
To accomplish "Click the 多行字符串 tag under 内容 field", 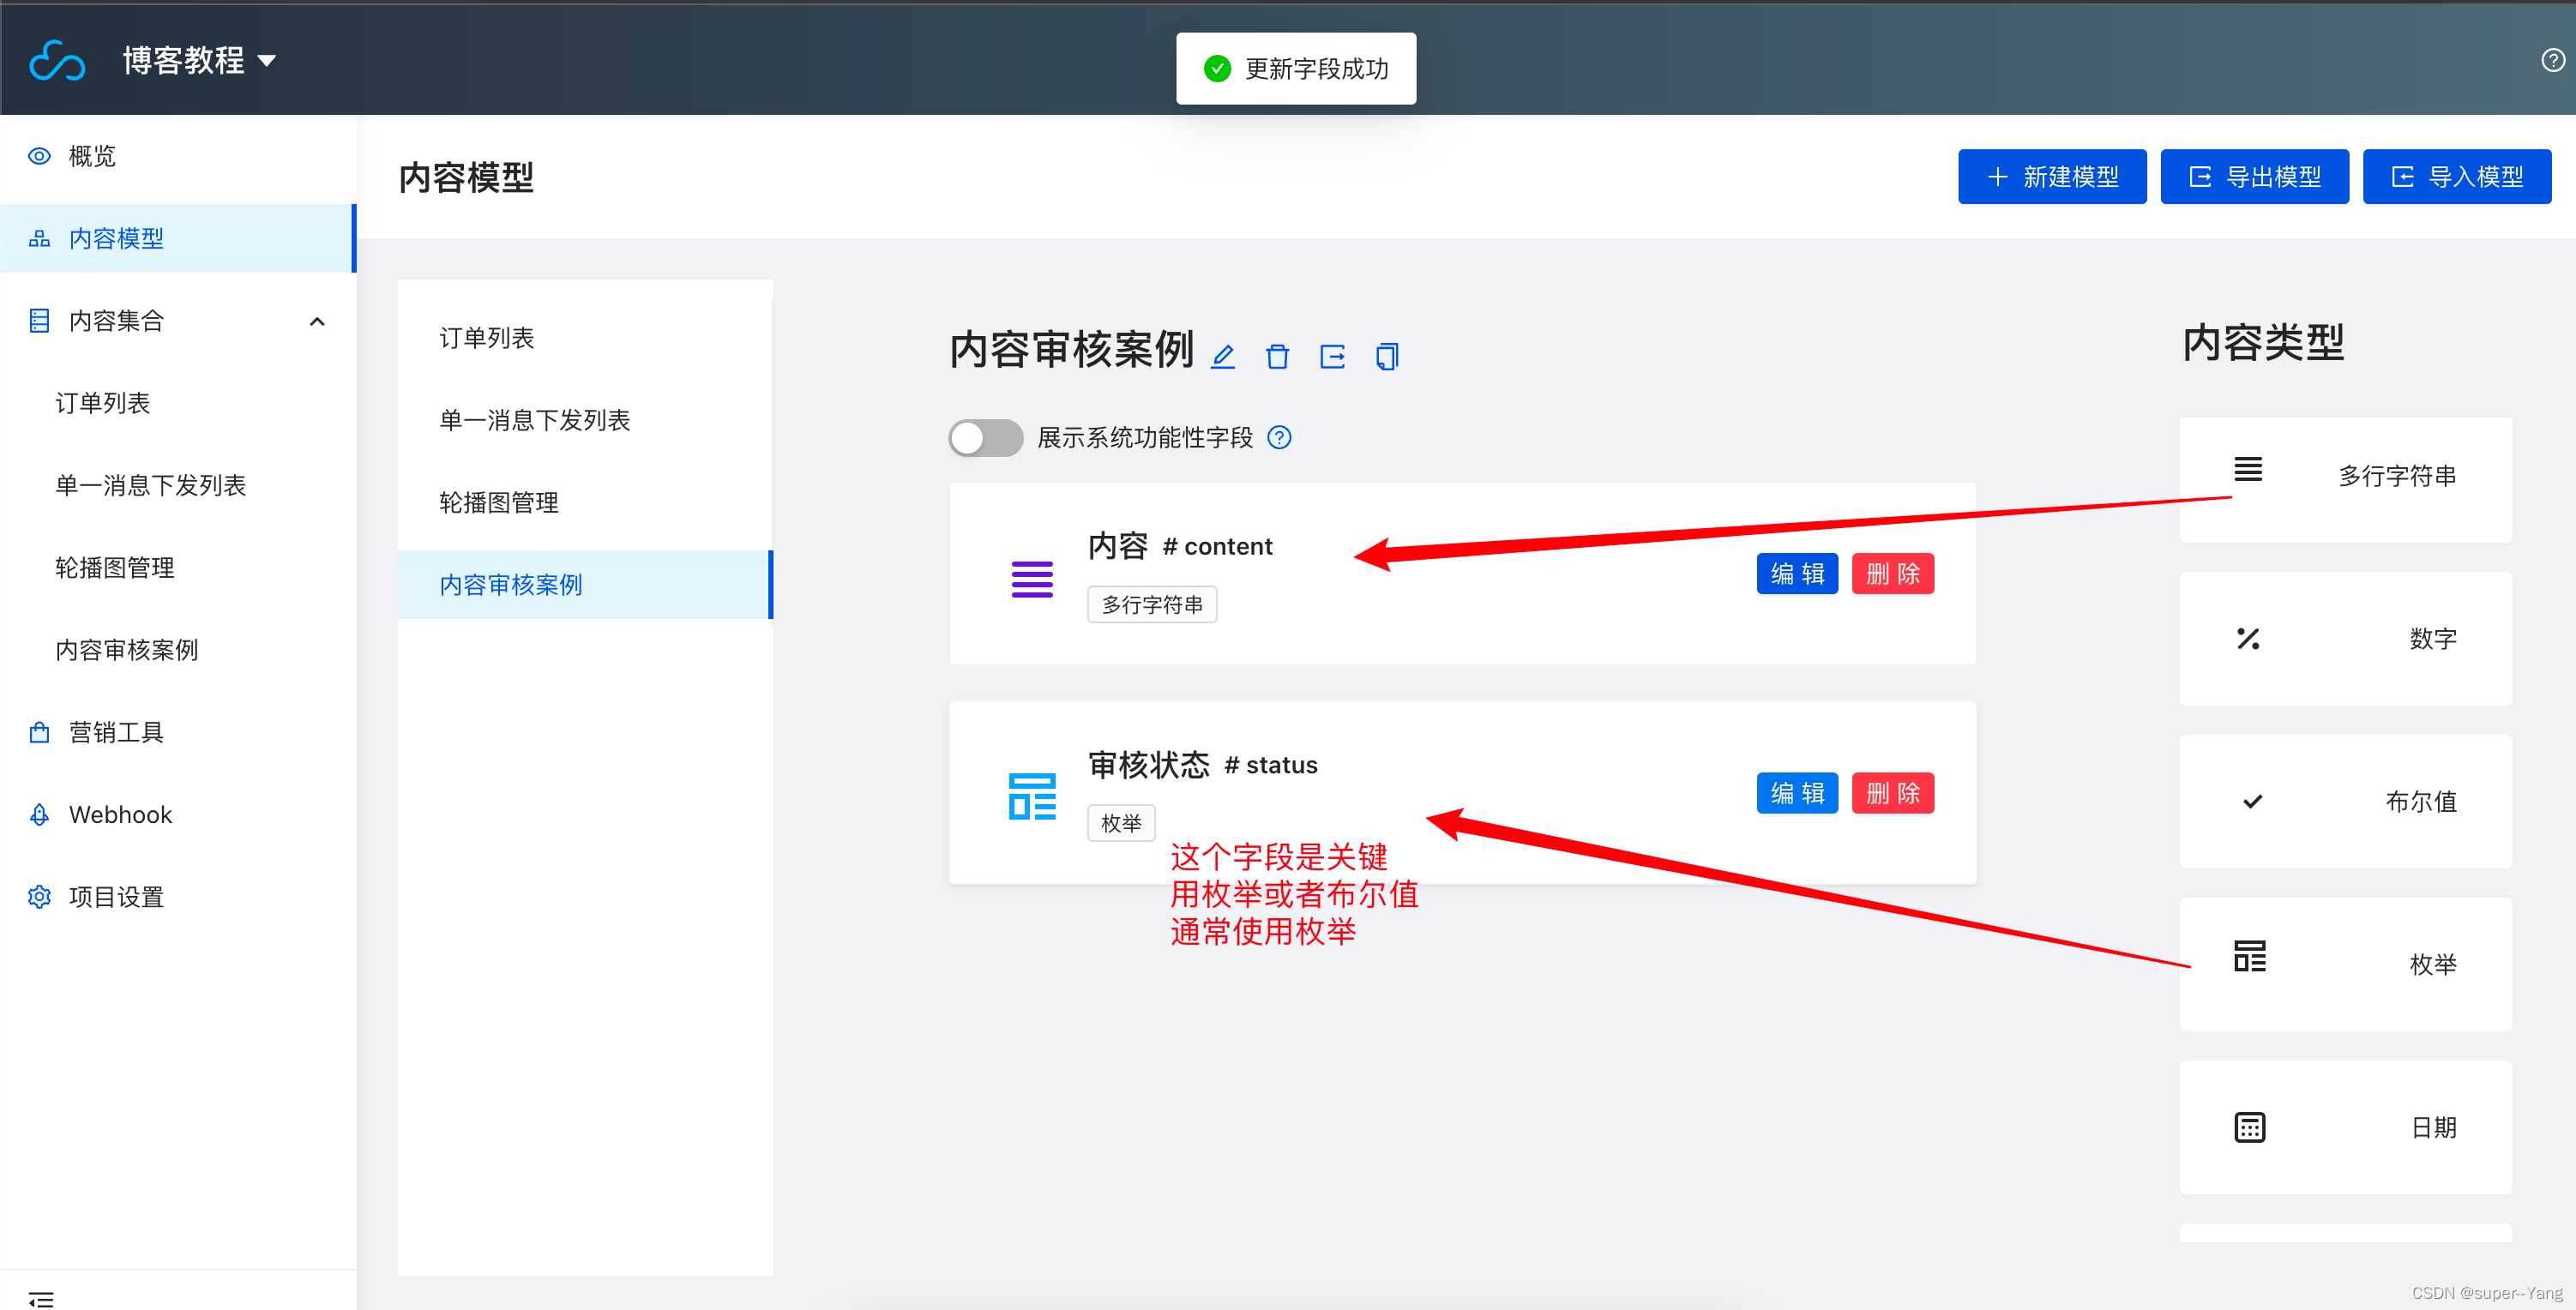I will (1152, 604).
